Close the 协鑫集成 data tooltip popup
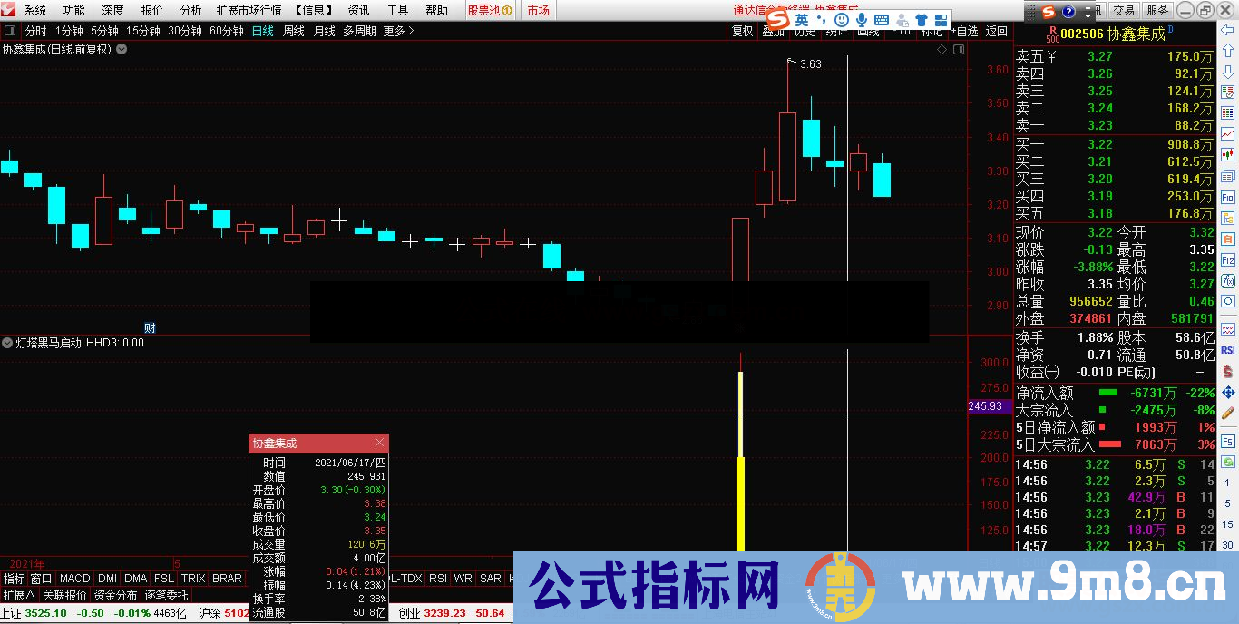Viewport: 1239px width, 624px height. click(379, 442)
